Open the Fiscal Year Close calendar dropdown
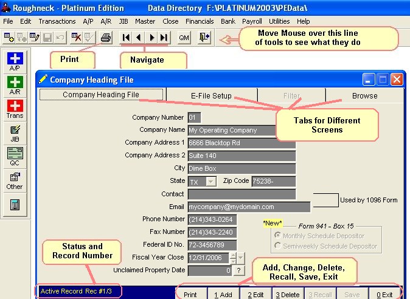The image size is (410, 299). pyautogui.click(x=240, y=258)
